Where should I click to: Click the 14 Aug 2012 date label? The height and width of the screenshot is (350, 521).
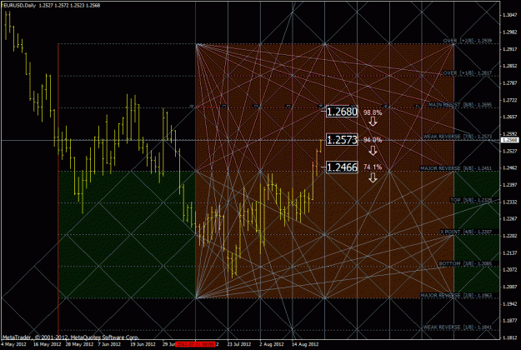(x=305, y=344)
